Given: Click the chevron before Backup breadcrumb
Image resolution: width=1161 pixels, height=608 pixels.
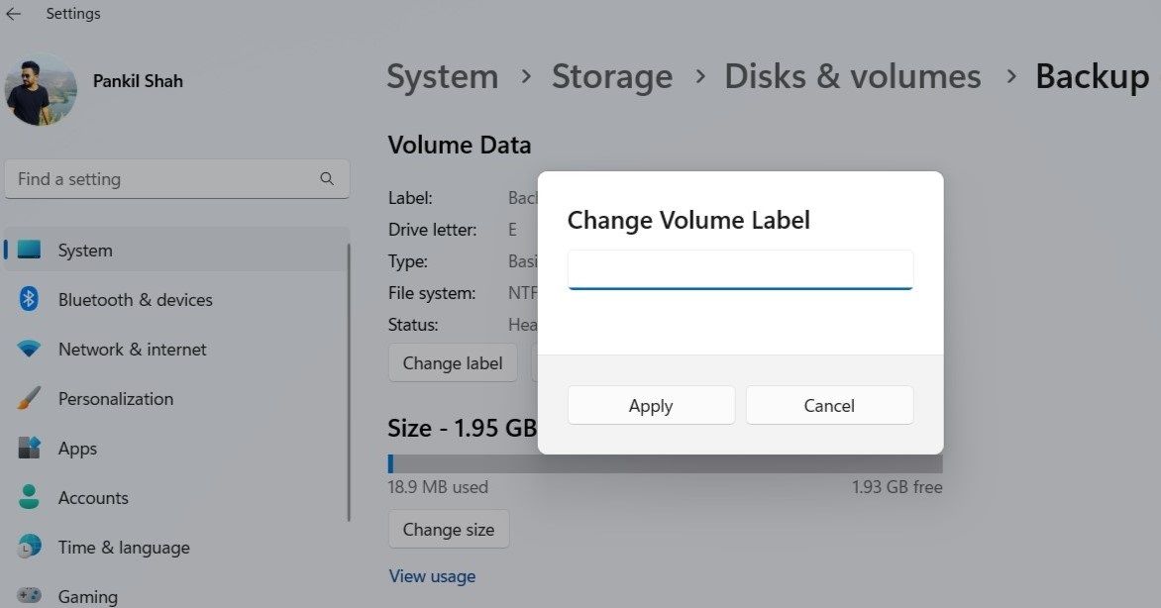Looking at the screenshot, I should [1010, 76].
